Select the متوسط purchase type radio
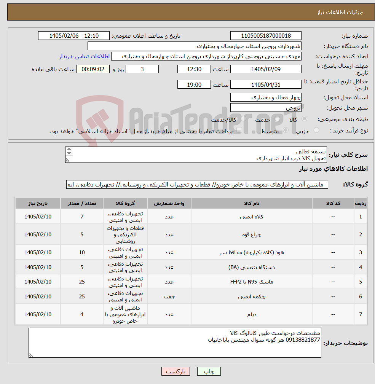This screenshot has height=384, width=375. point(286,130)
